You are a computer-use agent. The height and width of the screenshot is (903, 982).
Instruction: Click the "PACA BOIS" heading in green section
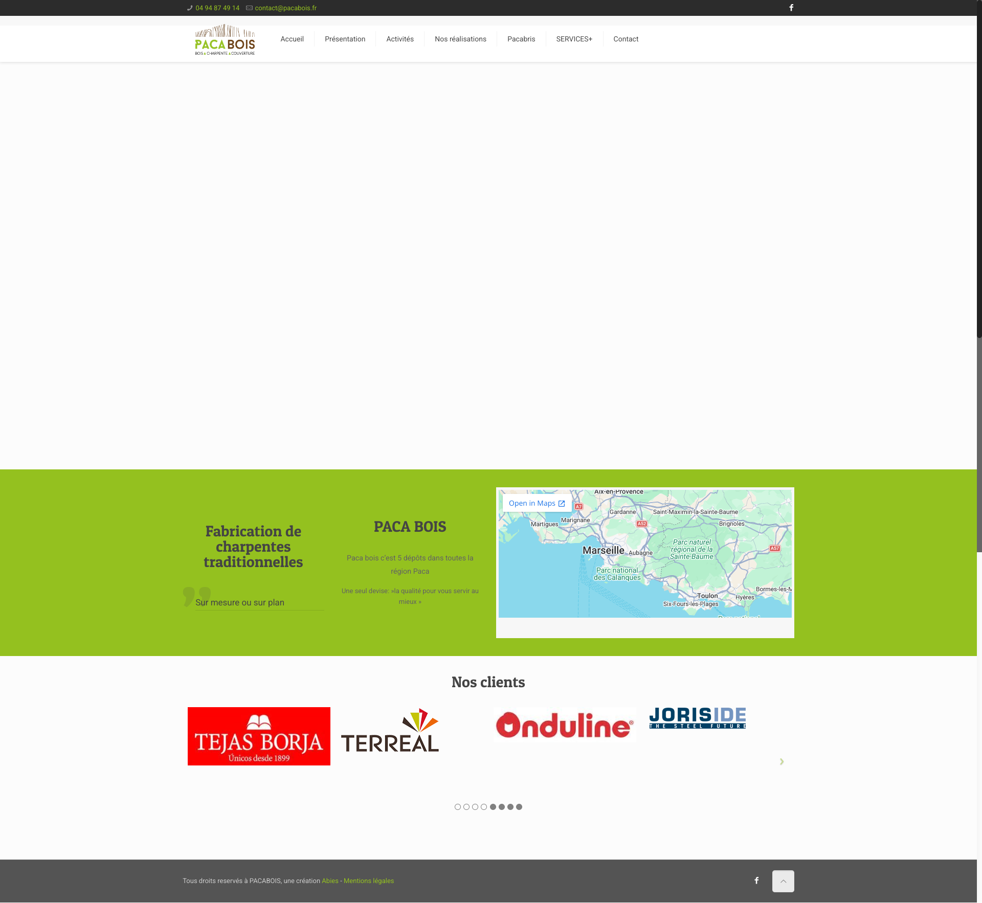(x=410, y=527)
